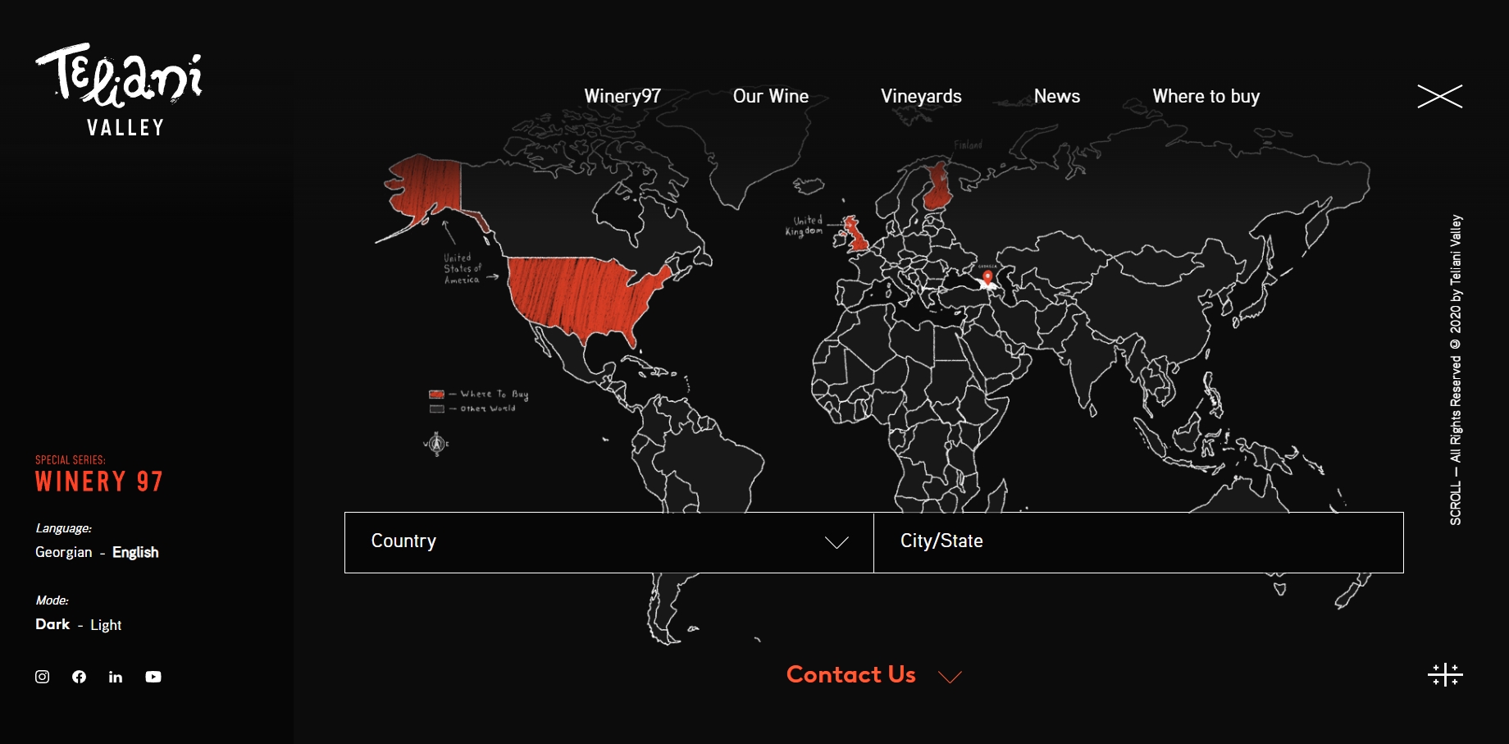Switch language to Georgian
1509x744 pixels.
point(64,552)
